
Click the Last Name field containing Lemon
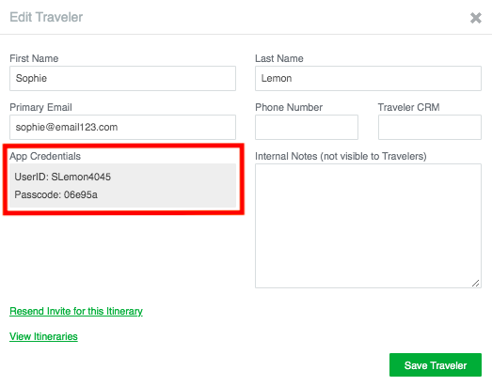pos(368,78)
